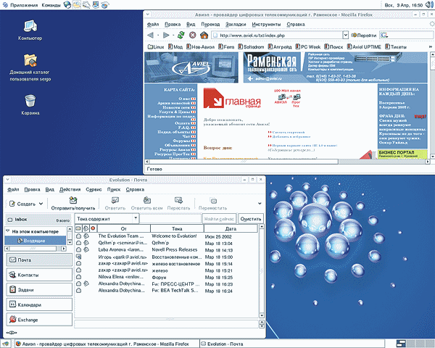Open the Evolution window menu arrow
This screenshot has height=348, width=435.
[7, 180]
